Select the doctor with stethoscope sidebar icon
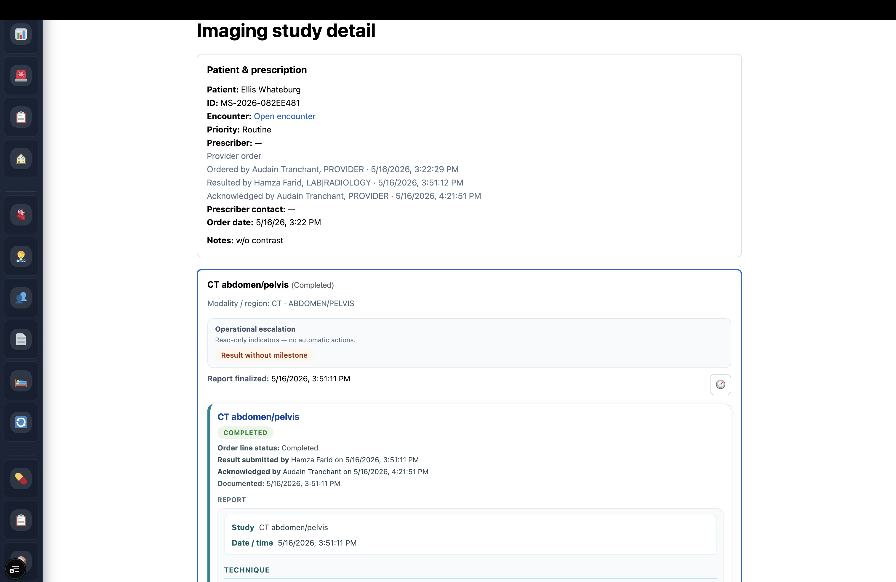 (x=21, y=256)
